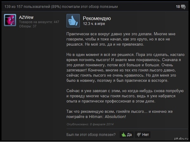Open the 'Товаров на аккаунте: 447' link
This screenshot has width=190, height=142.
pyautogui.click(x=39, y=22)
